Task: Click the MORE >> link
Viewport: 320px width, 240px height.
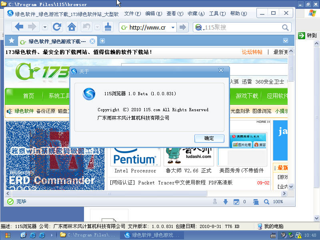Action: click(263, 122)
